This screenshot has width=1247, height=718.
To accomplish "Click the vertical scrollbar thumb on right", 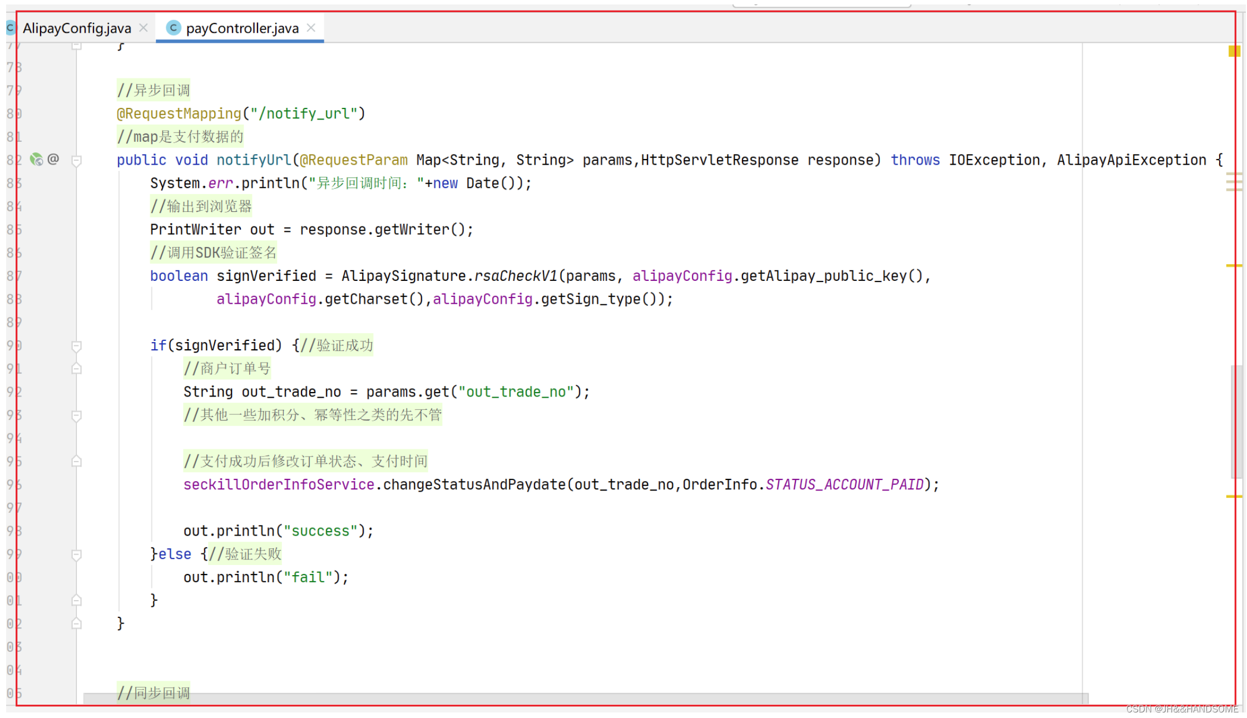I will [x=1237, y=422].
